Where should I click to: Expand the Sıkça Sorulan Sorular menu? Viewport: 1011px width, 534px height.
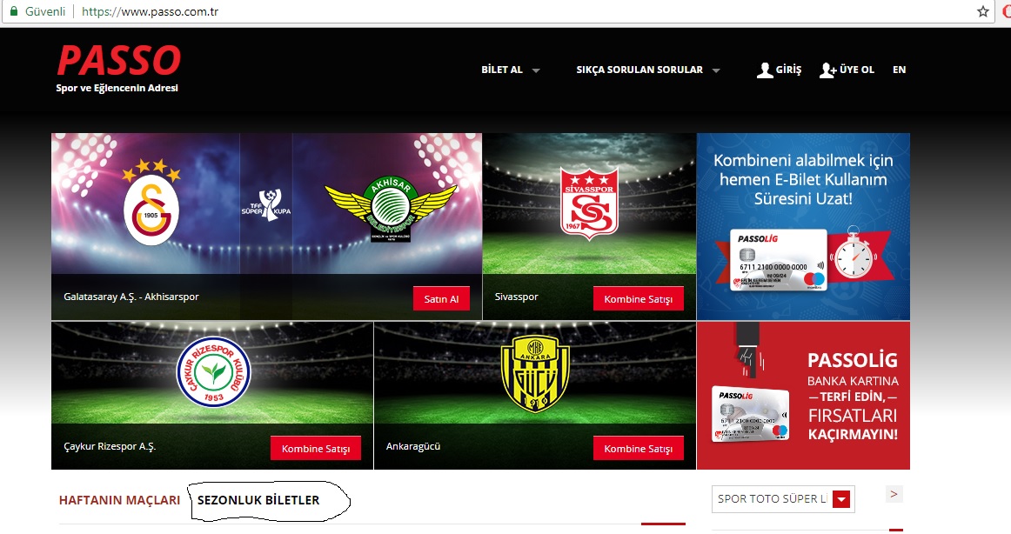pos(648,70)
